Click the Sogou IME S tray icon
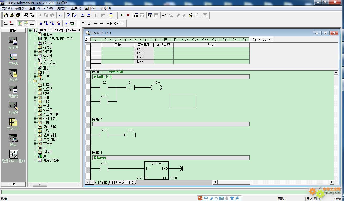Image resolution: width=344 pixels, height=201 pixels. [200, 198]
